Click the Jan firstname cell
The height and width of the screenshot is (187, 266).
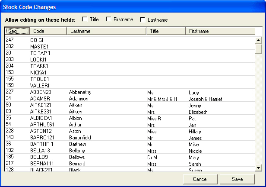tap(193, 125)
